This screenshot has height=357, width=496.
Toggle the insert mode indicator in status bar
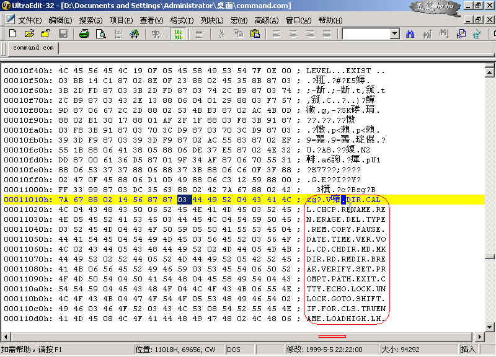click(x=467, y=350)
